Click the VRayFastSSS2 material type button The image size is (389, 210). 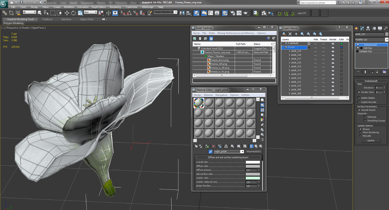pyautogui.click(x=254, y=151)
